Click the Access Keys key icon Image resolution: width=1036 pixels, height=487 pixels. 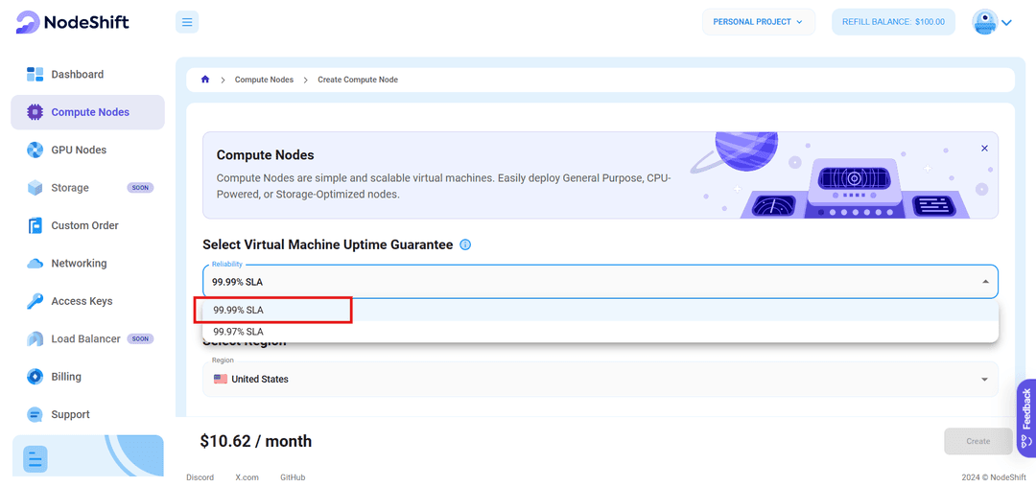tap(35, 301)
